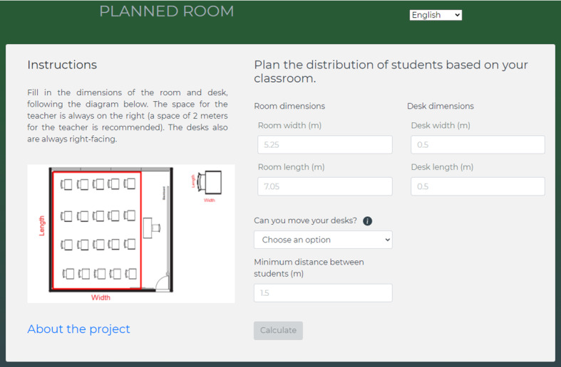Click the single desk dimension illustration

pyautogui.click(x=209, y=183)
